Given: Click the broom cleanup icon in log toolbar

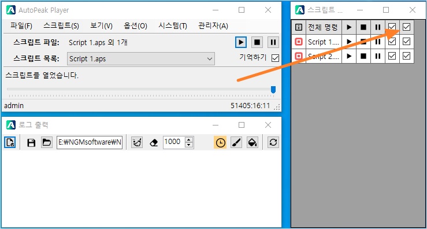Looking at the screenshot, I should click(x=137, y=142).
